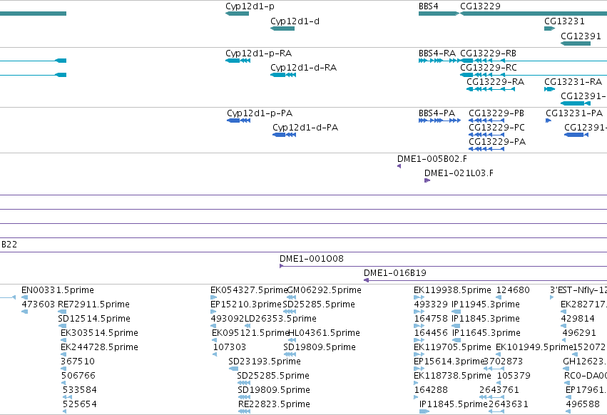Select EST IP11845.5prime
The image size is (607, 415).
tap(454, 404)
